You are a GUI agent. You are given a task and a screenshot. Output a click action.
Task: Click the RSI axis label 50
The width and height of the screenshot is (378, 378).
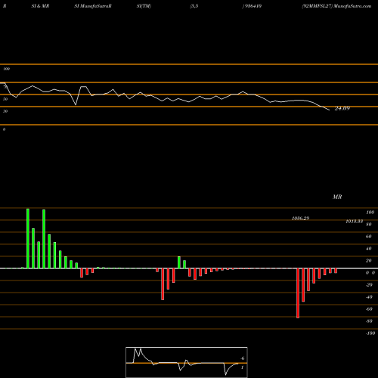5,99
